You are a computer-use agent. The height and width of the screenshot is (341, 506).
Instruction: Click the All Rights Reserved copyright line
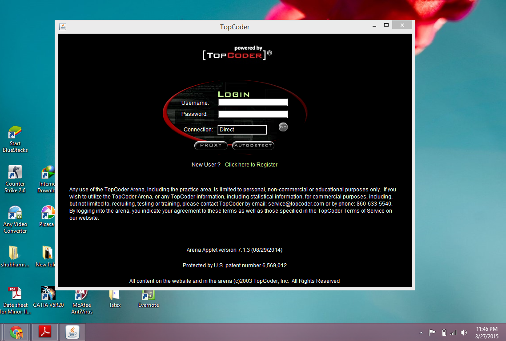pyautogui.click(x=235, y=281)
